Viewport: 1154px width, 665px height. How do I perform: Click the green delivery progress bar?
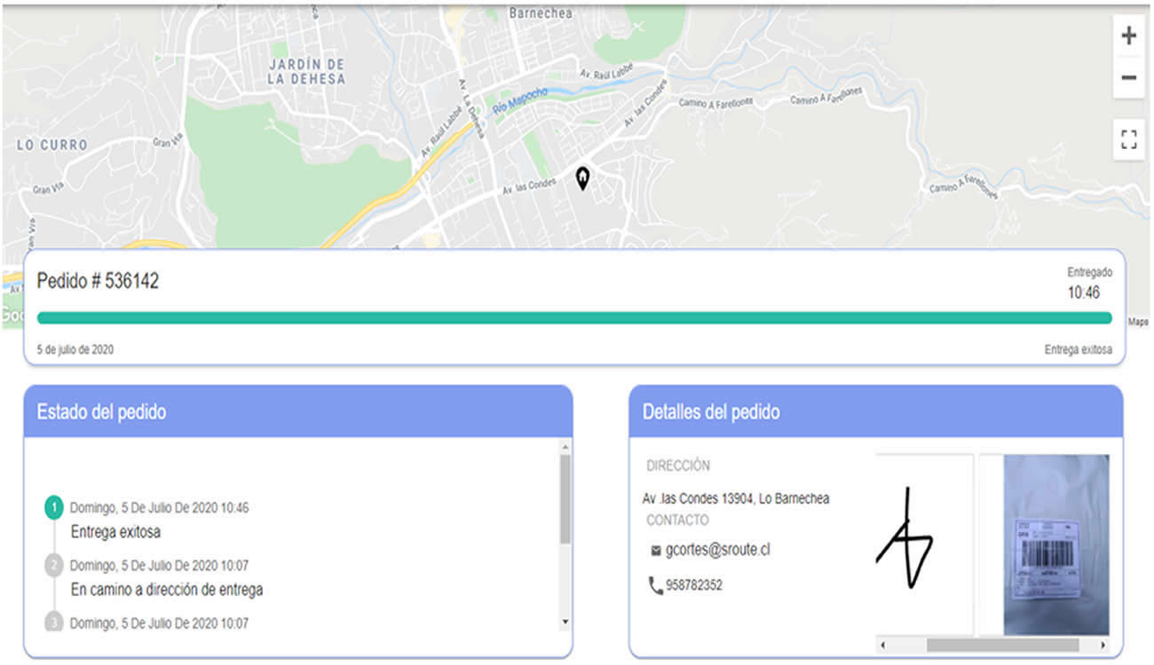click(573, 317)
